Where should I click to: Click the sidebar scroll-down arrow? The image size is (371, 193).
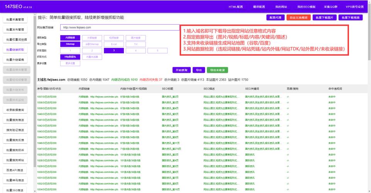[x=35, y=191]
